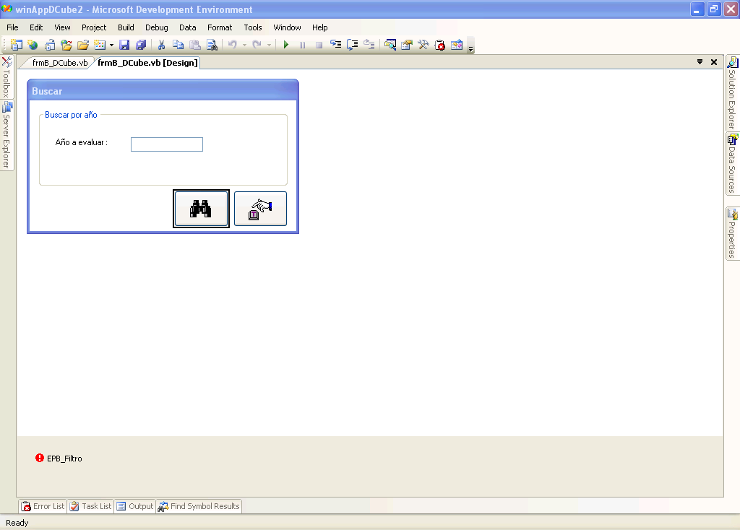740x530 pixels.
Task: Open the Error List tab
Action: [x=43, y=506]
